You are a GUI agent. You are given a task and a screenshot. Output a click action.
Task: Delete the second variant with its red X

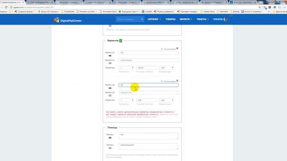[x=177, y=80]
